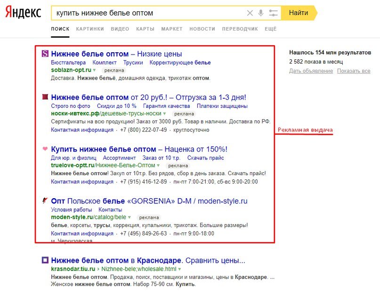
Task: Click the Для юр. и физлиц sitelink
Action: [73, 158]
